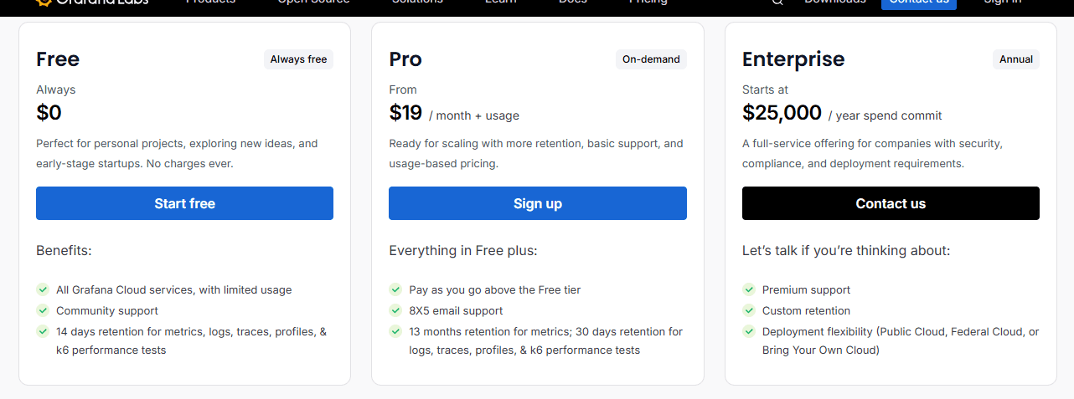Open the search magnifier icon in navbar
The image size is (1074, 399).
pyautogui.click(x=777, y=3)
